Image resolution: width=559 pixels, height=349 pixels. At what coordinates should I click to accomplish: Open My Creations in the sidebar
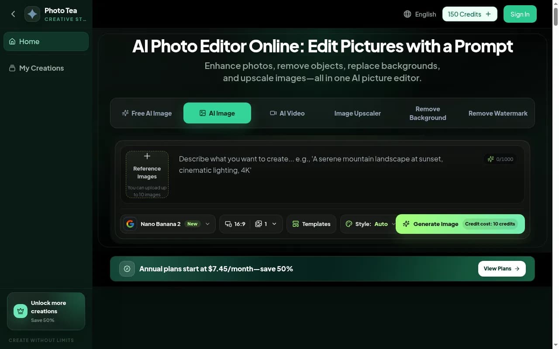[46, 68]
